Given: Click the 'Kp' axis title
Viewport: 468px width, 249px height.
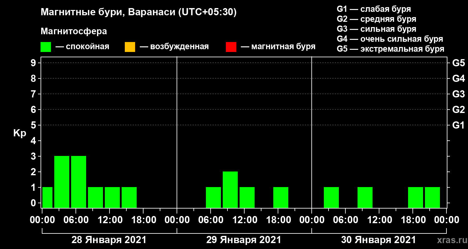Looking at the screenshot, I should 20,133.
